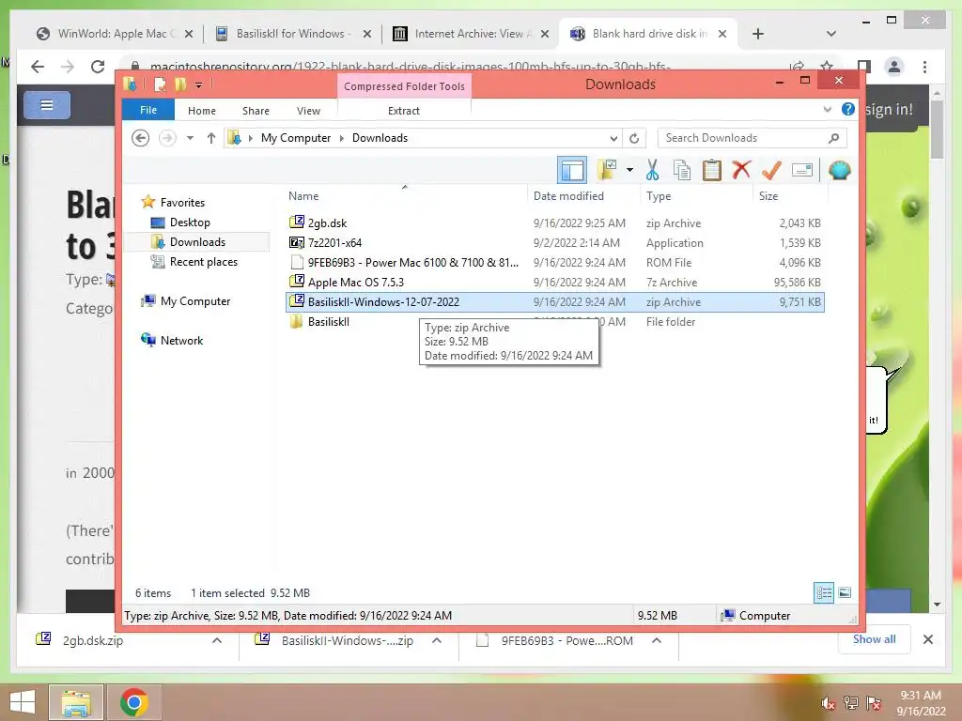The width and height of the screenshot is (962, 721).
Task: Open the Home ribbon tab
Action: coord(202,111)
